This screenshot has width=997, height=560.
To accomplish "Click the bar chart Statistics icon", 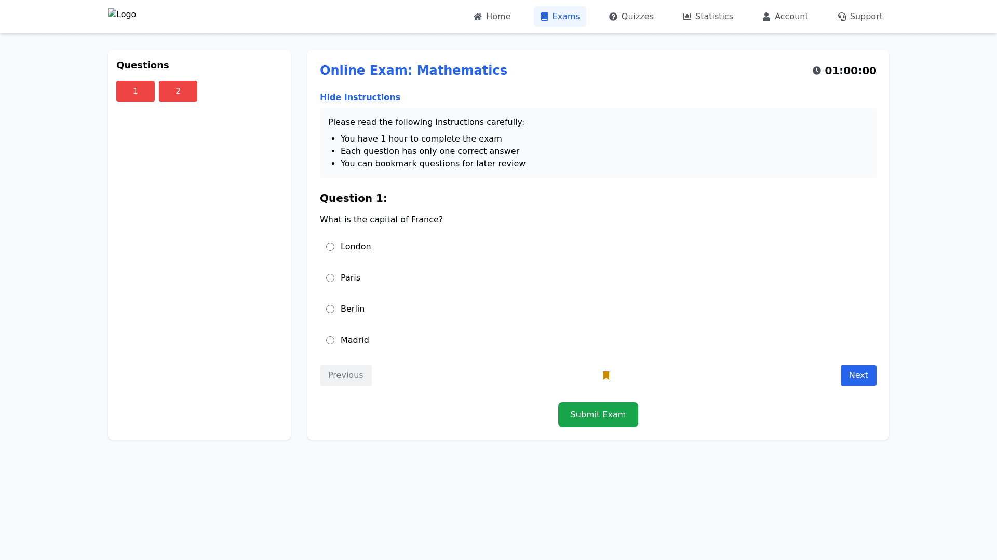I will (x=686, y=17).
